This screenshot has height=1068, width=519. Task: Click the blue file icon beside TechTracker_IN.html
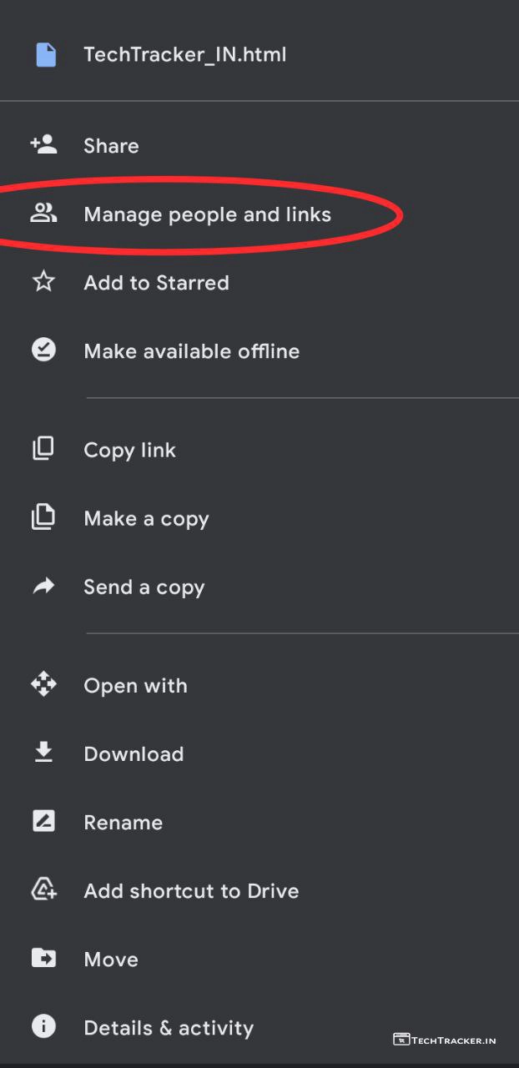(x=46, y=55)
